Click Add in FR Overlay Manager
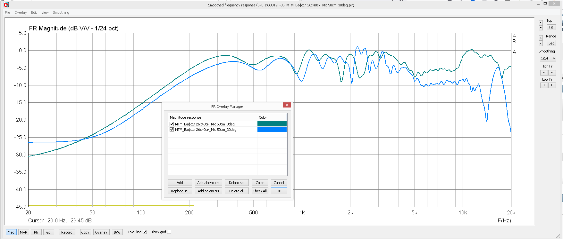 click(x=180, y=183)
